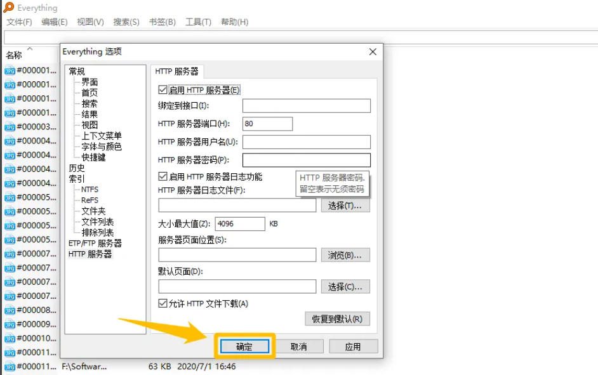Click the HTTP 服务器端口 field showing 80
Screen dimensions: 598x375
[x=267, y=124]
